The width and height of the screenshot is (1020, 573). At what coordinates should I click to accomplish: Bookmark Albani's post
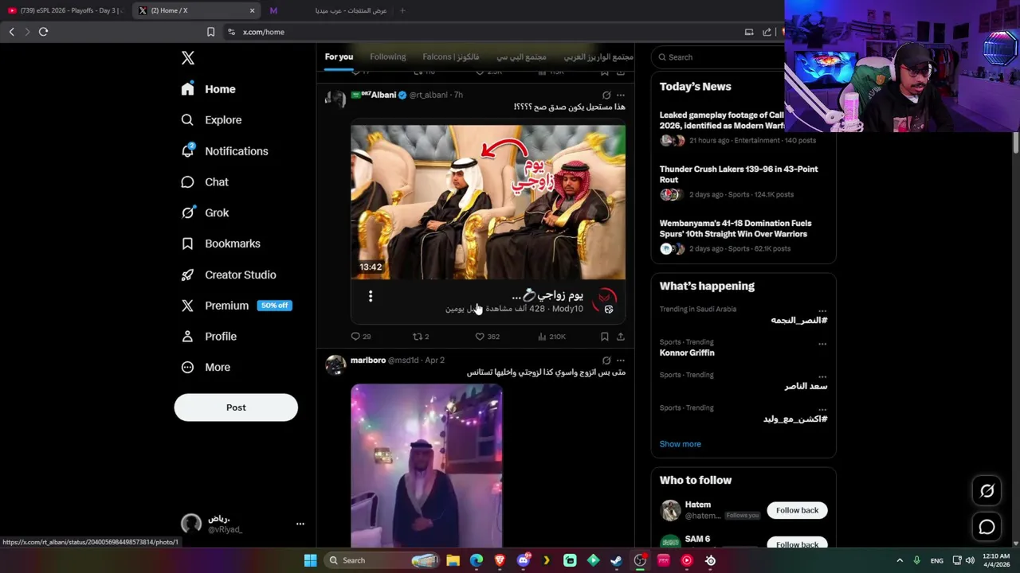(605, 337)
